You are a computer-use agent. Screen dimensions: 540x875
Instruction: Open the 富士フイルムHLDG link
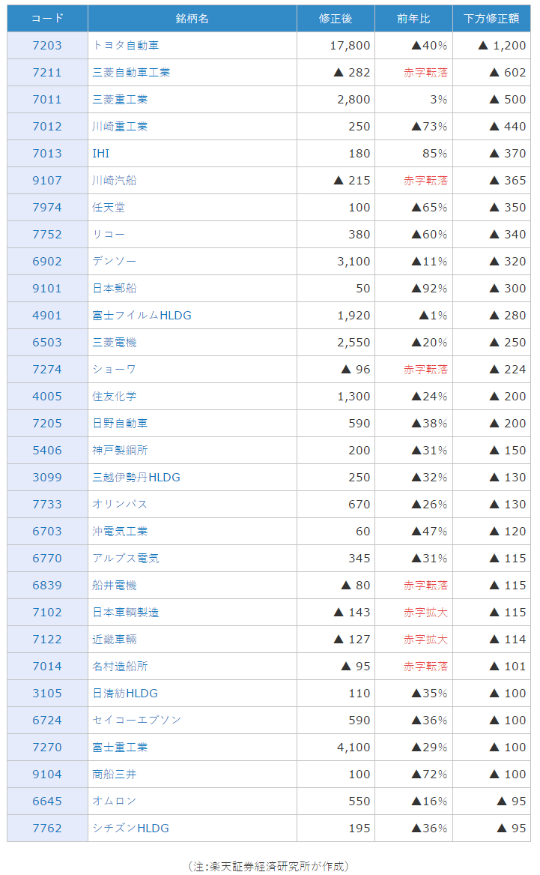142,316
